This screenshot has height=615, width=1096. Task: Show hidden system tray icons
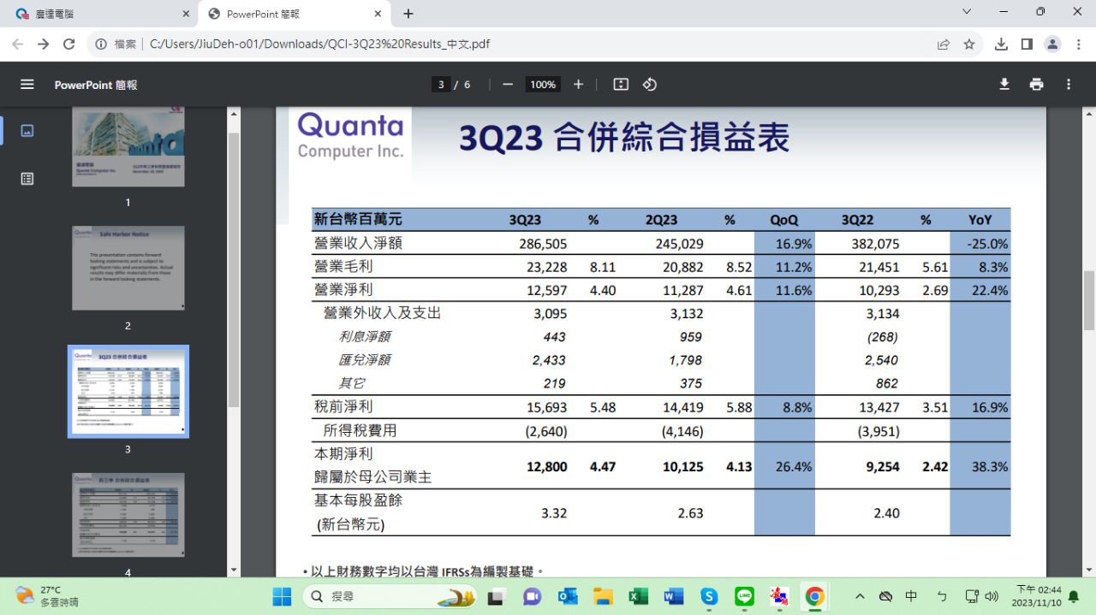(860, 596)
